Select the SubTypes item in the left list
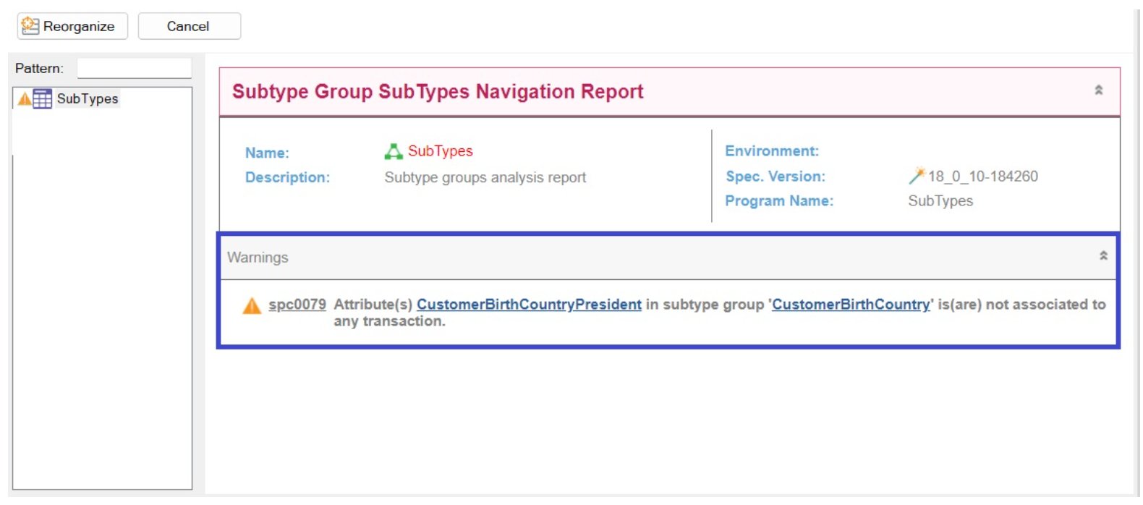1143x505 pixels. 87,99
